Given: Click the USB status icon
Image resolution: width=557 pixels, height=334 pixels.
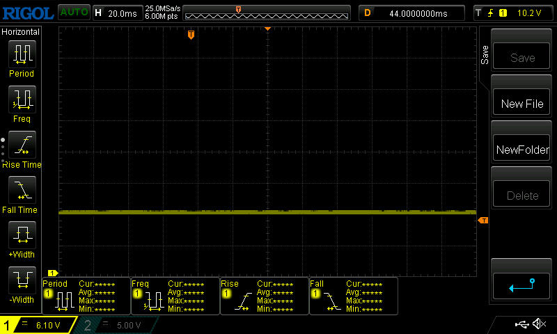Looking at the screenshot, I should 521,324.
